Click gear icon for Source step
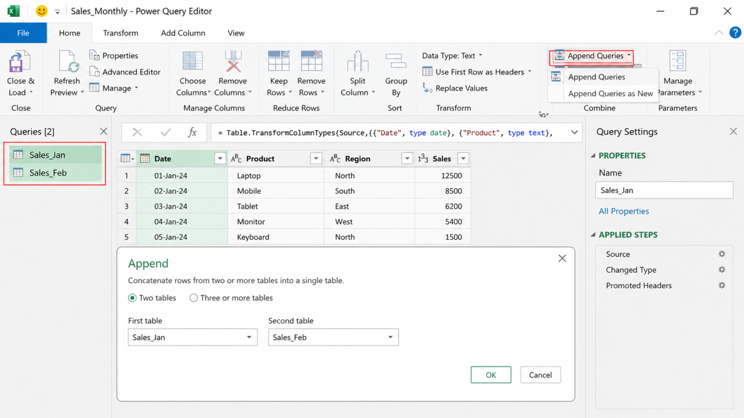 click(722, 254)
